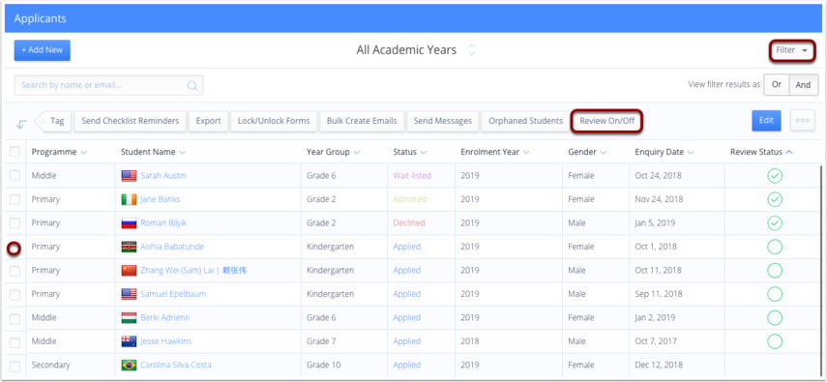This screenshot has width=827, height=382.
Task: Open Jane Banks' student profile link
Action: point(160,199)
